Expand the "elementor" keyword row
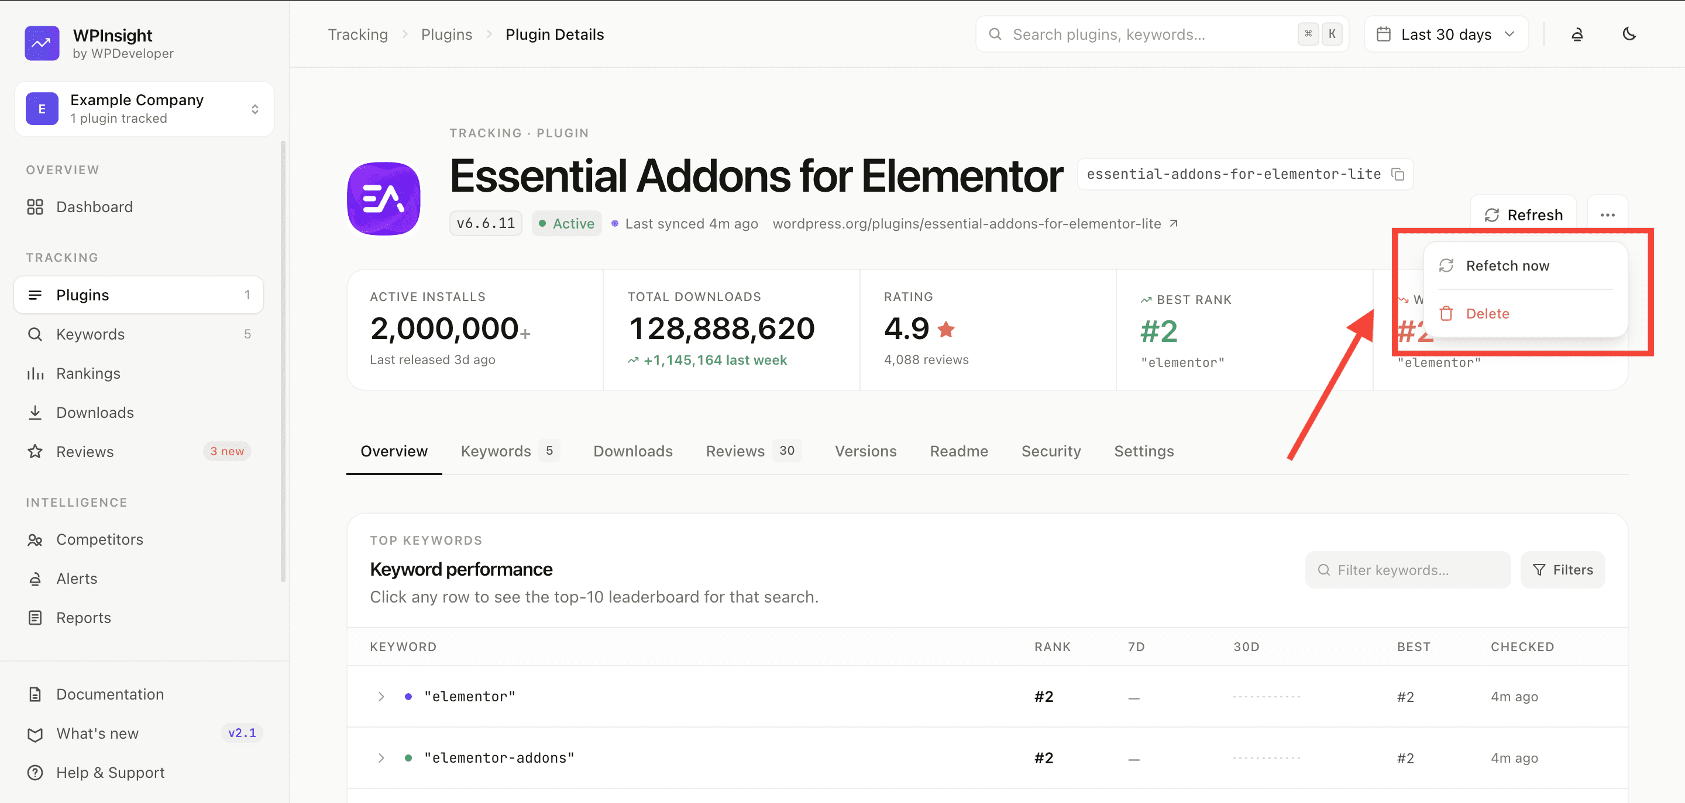The width and height of the screenshot is (1685, 803). point(381,697)
